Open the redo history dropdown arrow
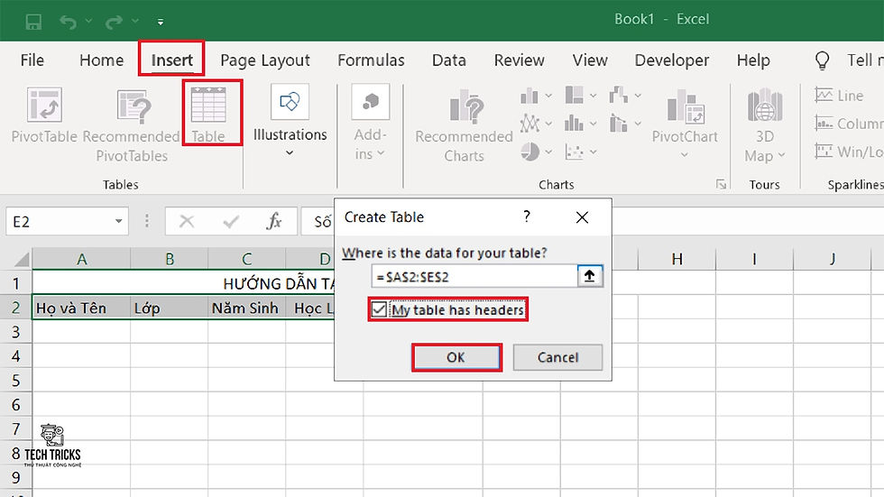Image resolution: width=884 pixels, height=497 pixels. 135,21
